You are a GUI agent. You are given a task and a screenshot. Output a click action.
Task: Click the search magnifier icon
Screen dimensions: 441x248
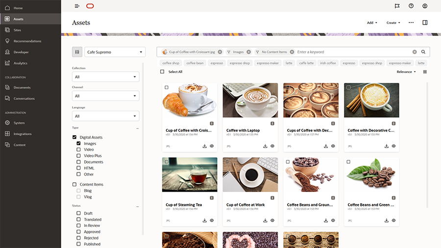click(x=423, y=52)
